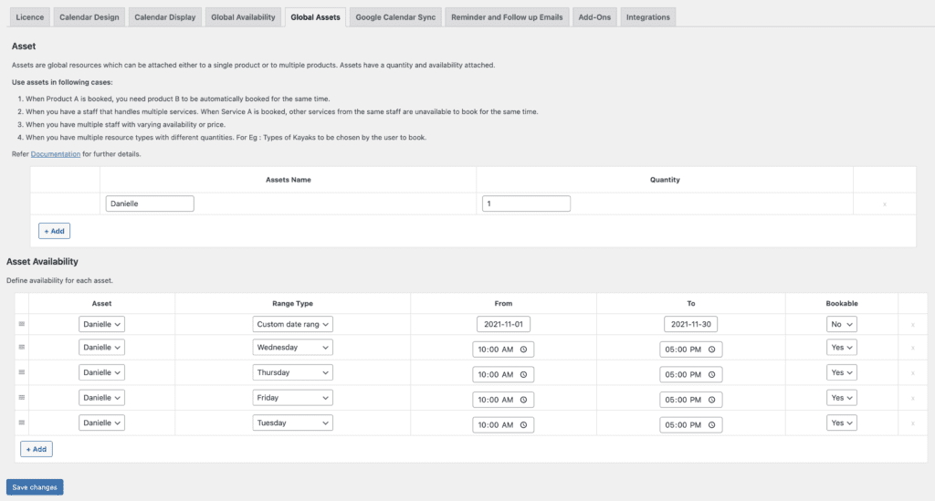
Task: Open Bookable dropdown in the Thursday row
Action: point(841,372)
